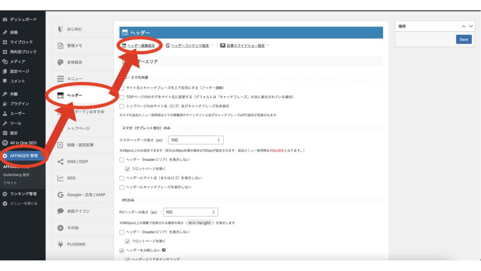The width and height of the screenshot is (481, 271).
Task: Click the 管理メモ note icon
Action: (61, 46)
